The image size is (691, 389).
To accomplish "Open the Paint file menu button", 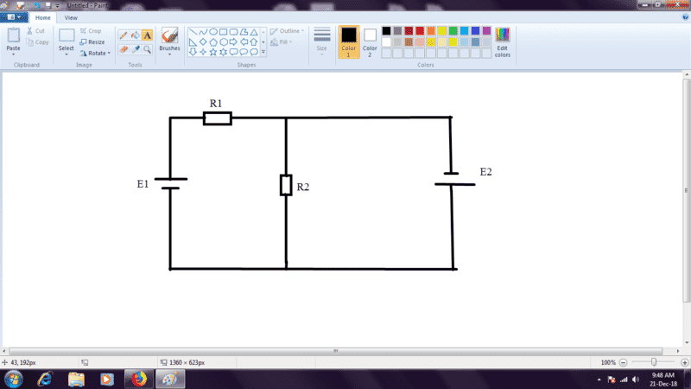I will pos(15,17).
